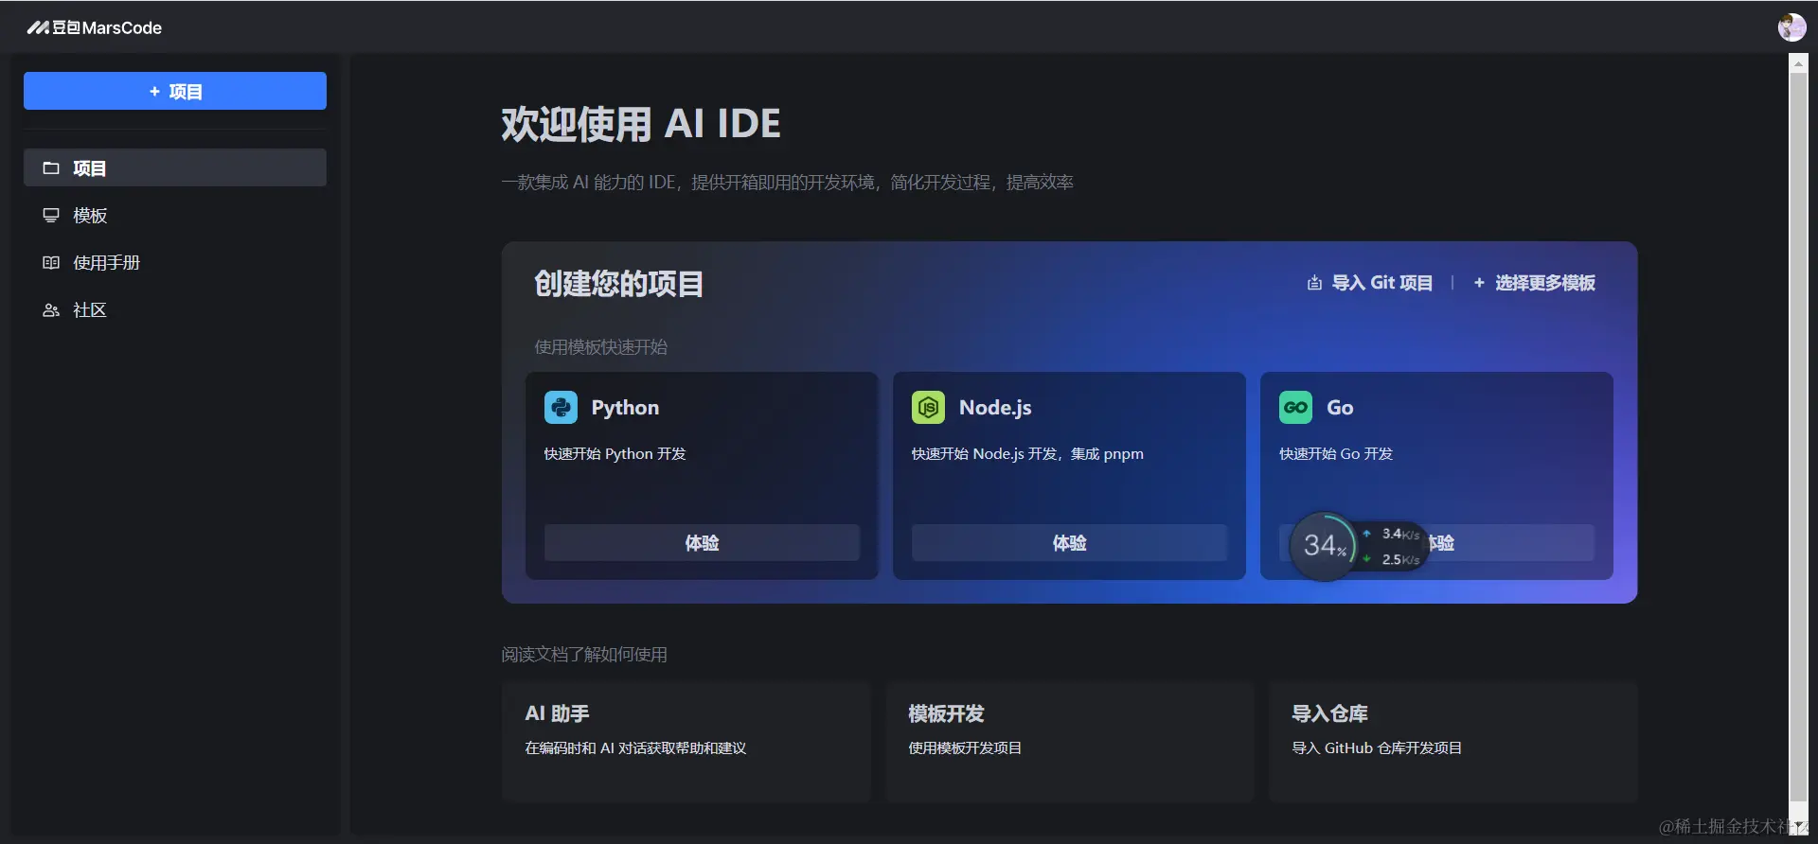The width and height of the screenshot is (1818, 844).
Task: Click the Python template icon
Action: 561,408
